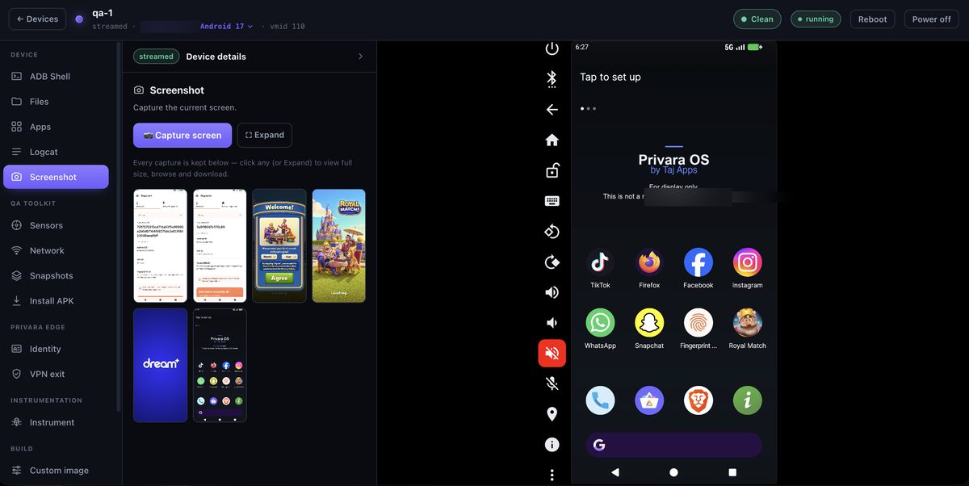Click the back arrow in the device toolbar
This screenshot has height=486, width=969.
click(552, 110)
